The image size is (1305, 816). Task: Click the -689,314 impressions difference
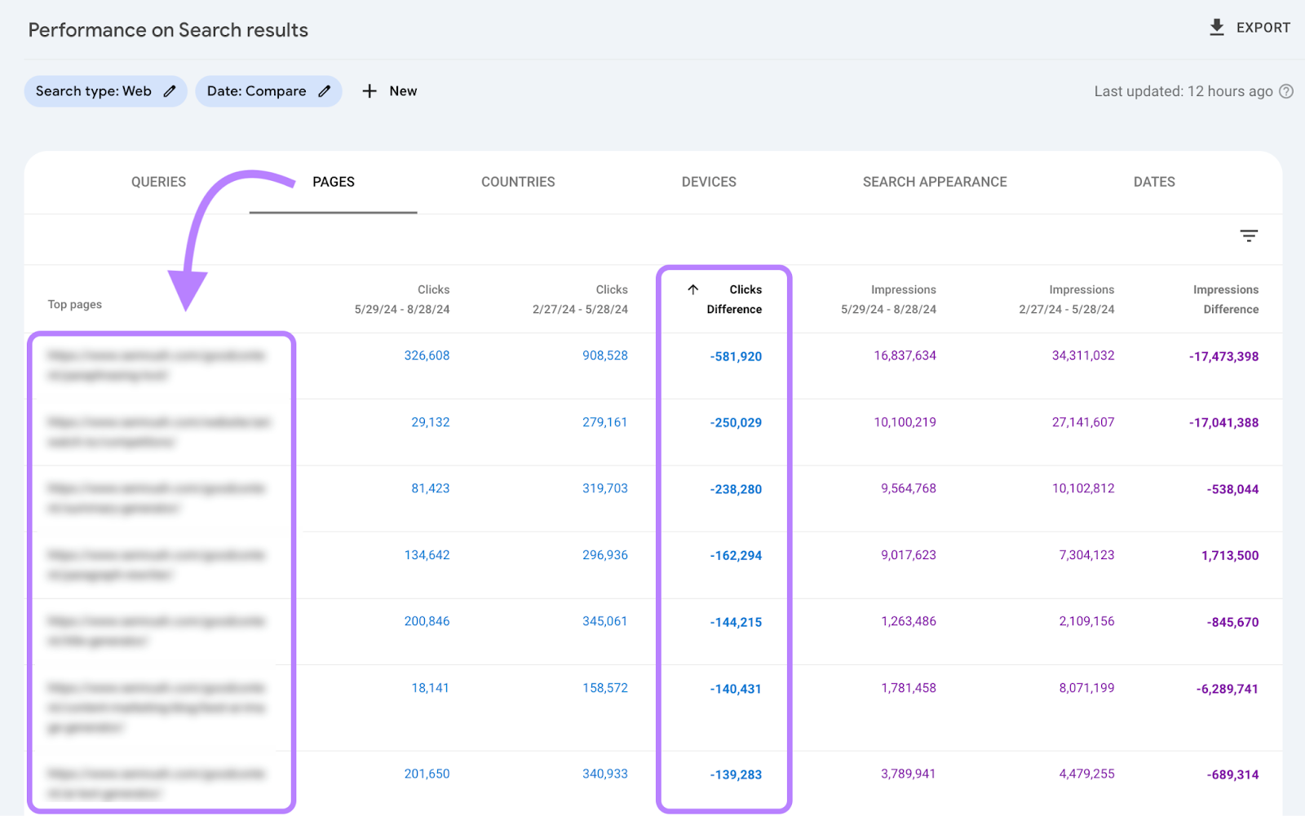(1232, 774)
